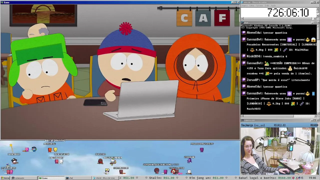Screen dimensions: 320x180
Task: Click the sunset painting in the video
Action: [43, 15]
